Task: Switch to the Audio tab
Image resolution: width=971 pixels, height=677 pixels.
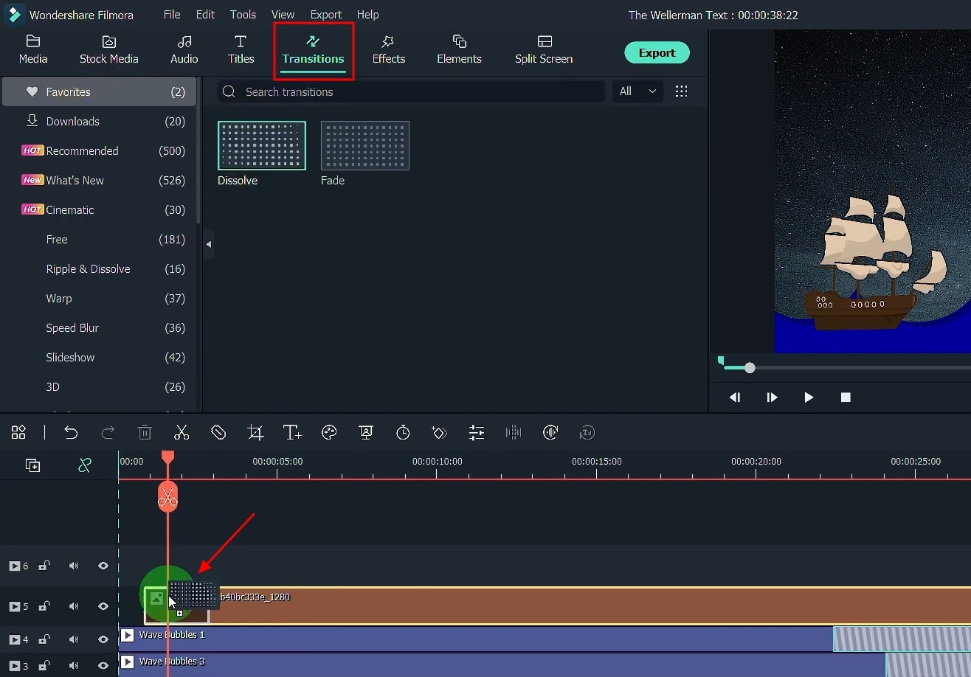Action: [184, 49]
